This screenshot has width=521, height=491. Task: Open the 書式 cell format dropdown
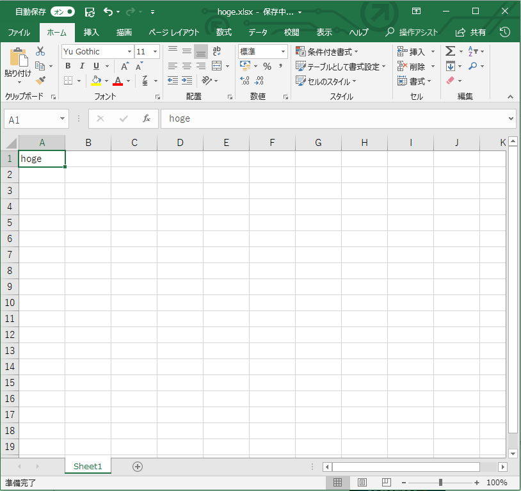pyautogui.click(x=414, y=81)
